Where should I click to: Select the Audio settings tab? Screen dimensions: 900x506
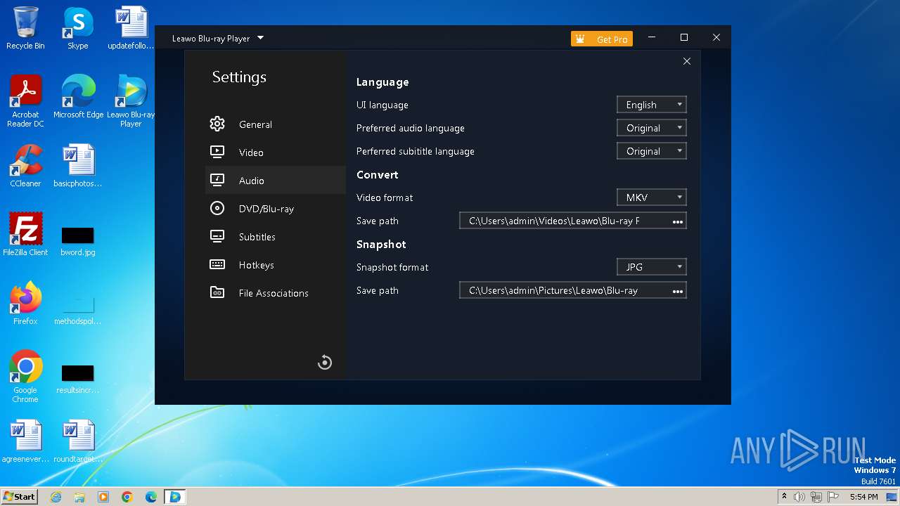click(276, 181)
